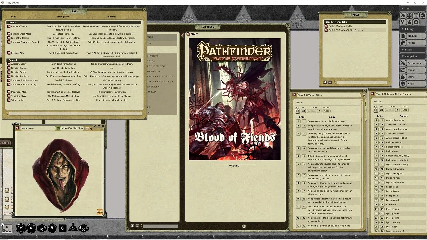Click the Modules folder icon
The height and width of the screenshot is (240, 427).
tap(403, 36)
